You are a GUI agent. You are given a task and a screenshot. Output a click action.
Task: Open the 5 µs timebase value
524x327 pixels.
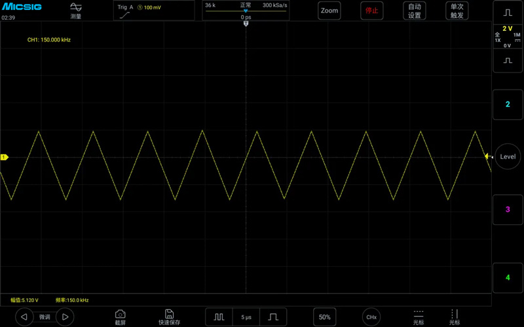coord(246,317)
